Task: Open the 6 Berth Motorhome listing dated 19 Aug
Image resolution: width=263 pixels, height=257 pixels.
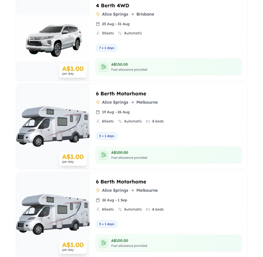Action: 121,94
